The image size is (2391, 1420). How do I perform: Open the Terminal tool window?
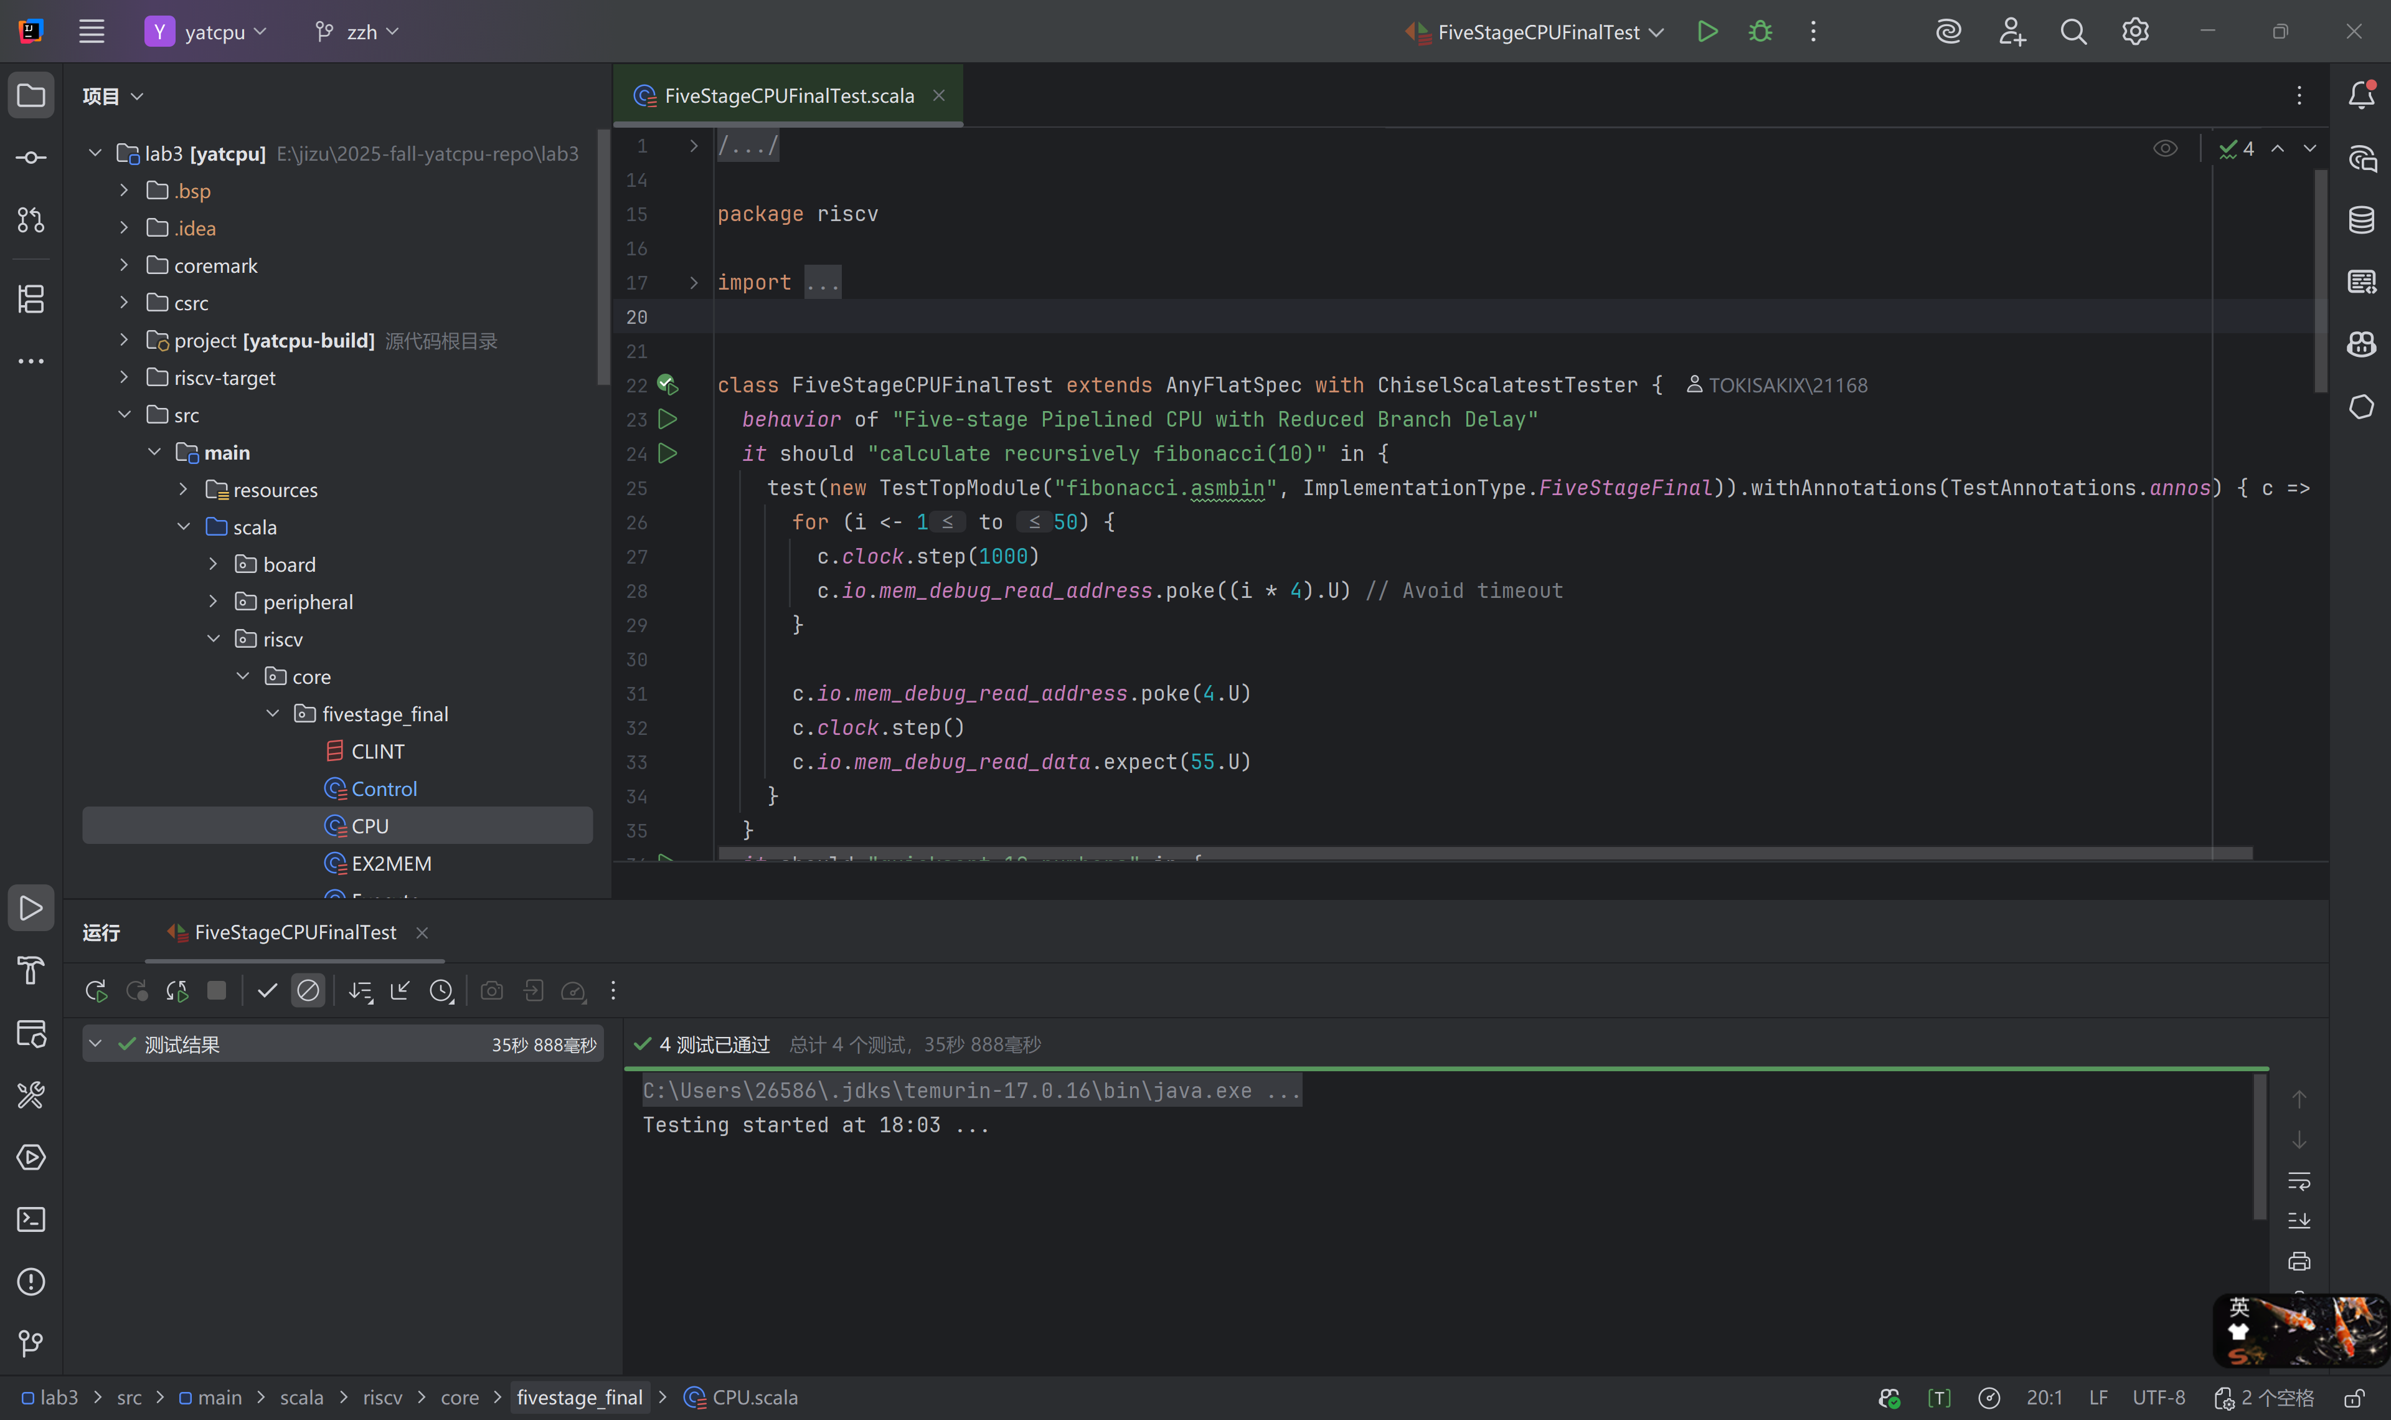(31, 1219)
